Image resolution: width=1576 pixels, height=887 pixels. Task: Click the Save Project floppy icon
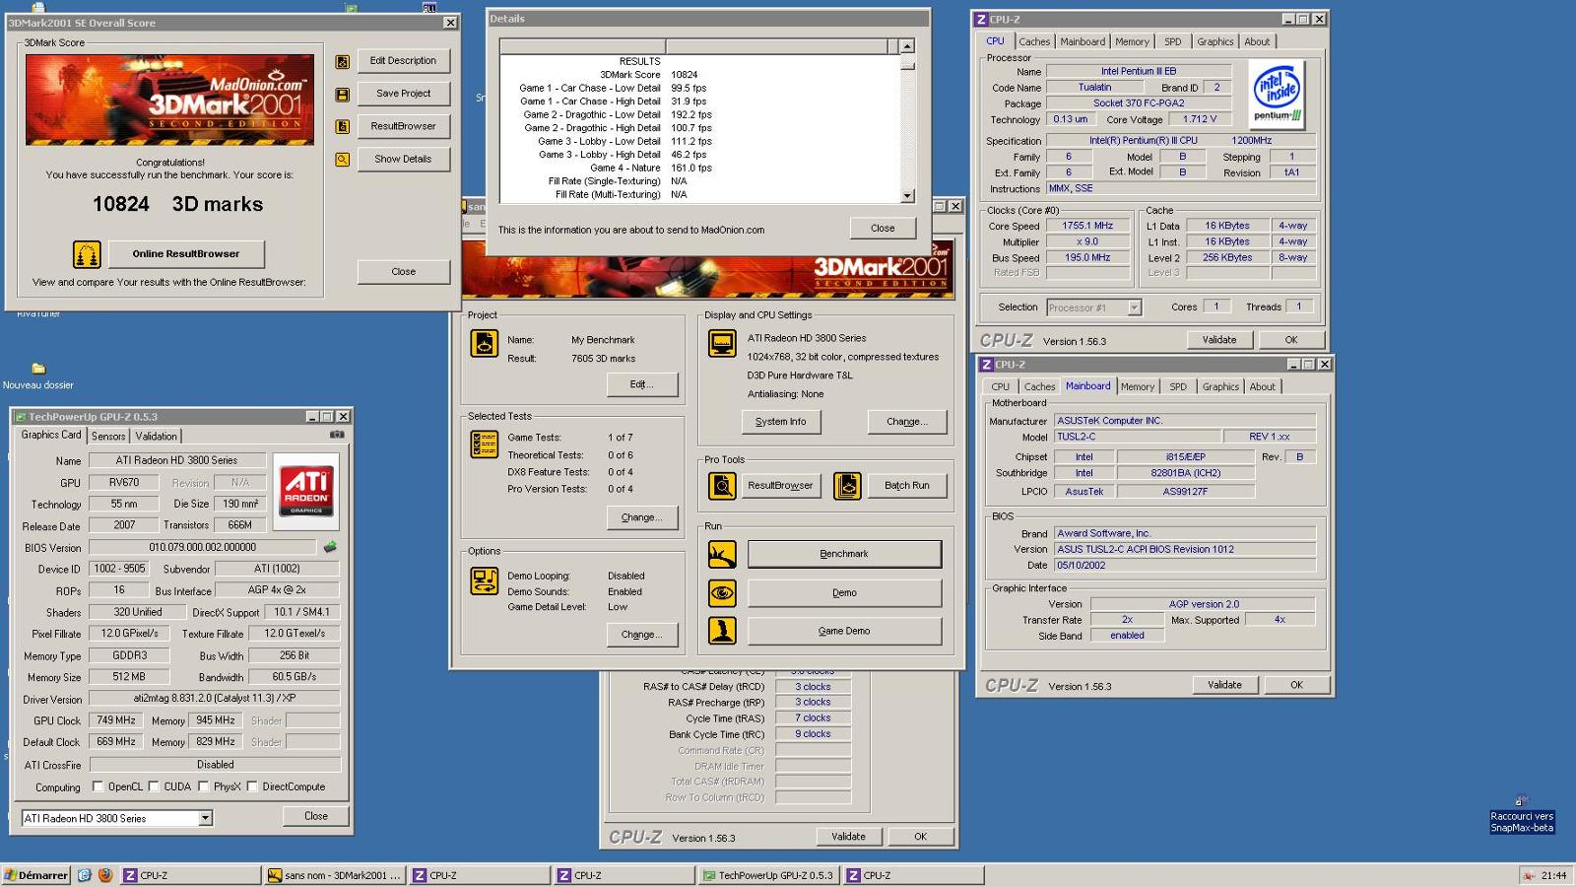point(342,95)
